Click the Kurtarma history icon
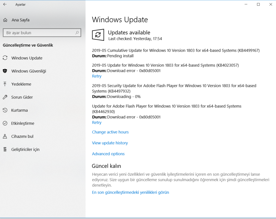276x219 pixels. point(5,110)
